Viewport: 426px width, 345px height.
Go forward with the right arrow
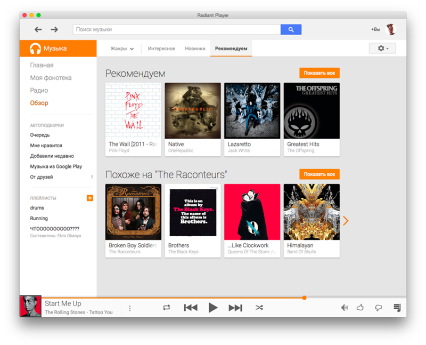point(54,29)
